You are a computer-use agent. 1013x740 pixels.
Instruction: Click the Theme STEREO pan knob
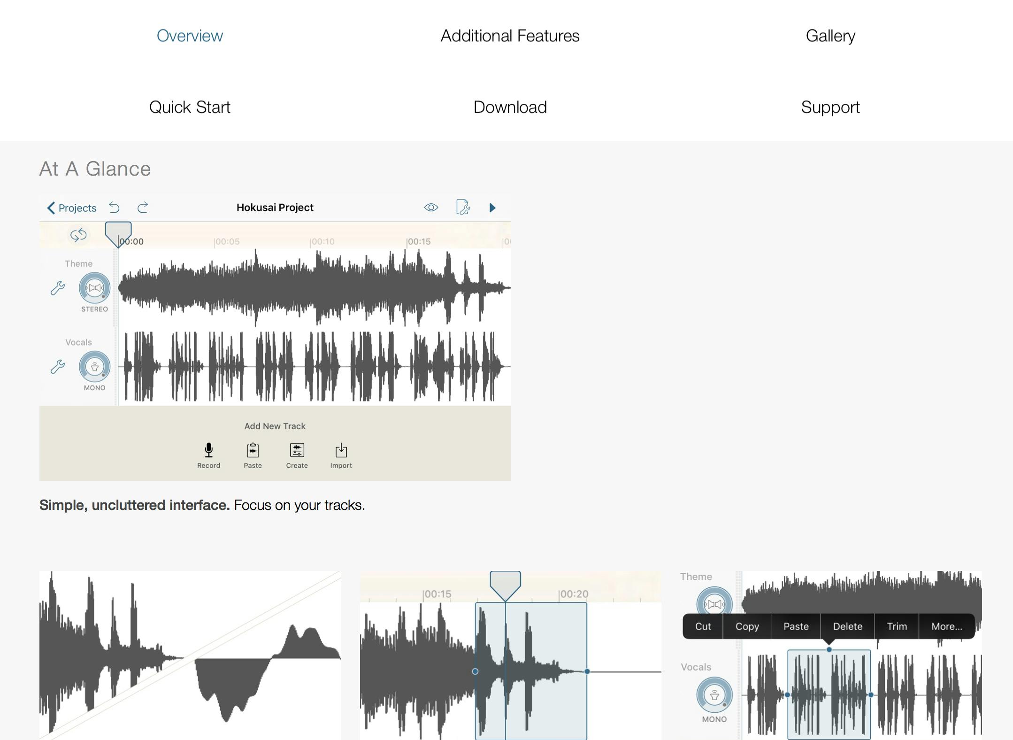(x=94, y=288)
